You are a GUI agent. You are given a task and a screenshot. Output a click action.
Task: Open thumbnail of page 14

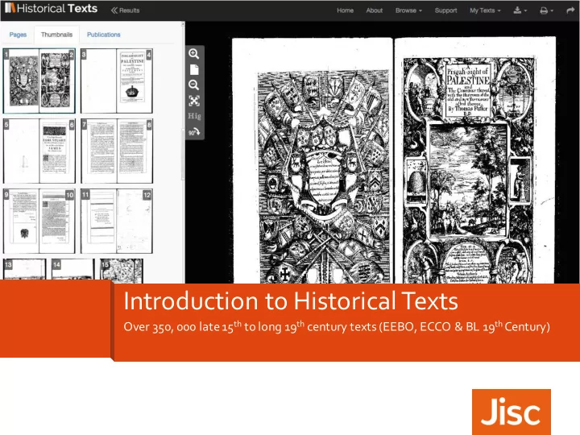(72, 269)
